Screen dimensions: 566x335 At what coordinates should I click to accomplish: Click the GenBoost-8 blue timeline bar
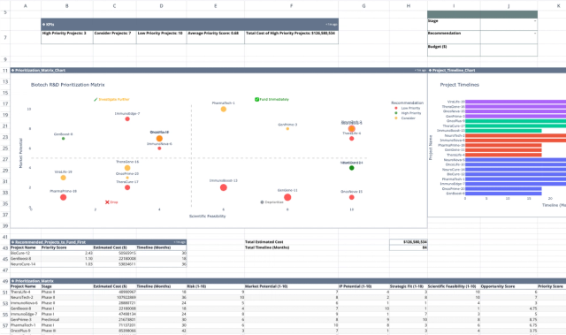503,194
